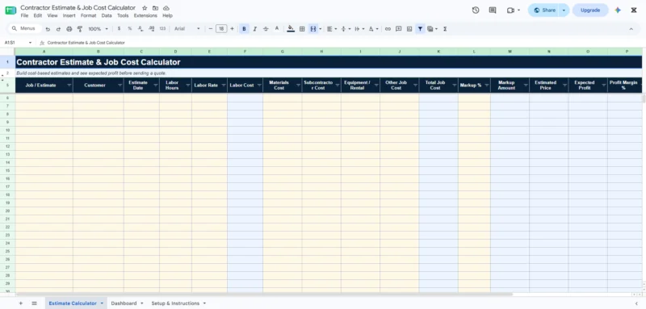Open the Arial font dropdown

point(187,29)
